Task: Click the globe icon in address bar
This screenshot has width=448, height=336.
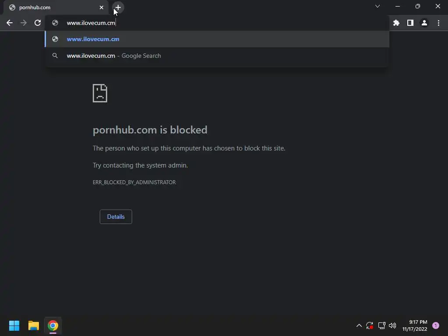Action: click(55, 23)
